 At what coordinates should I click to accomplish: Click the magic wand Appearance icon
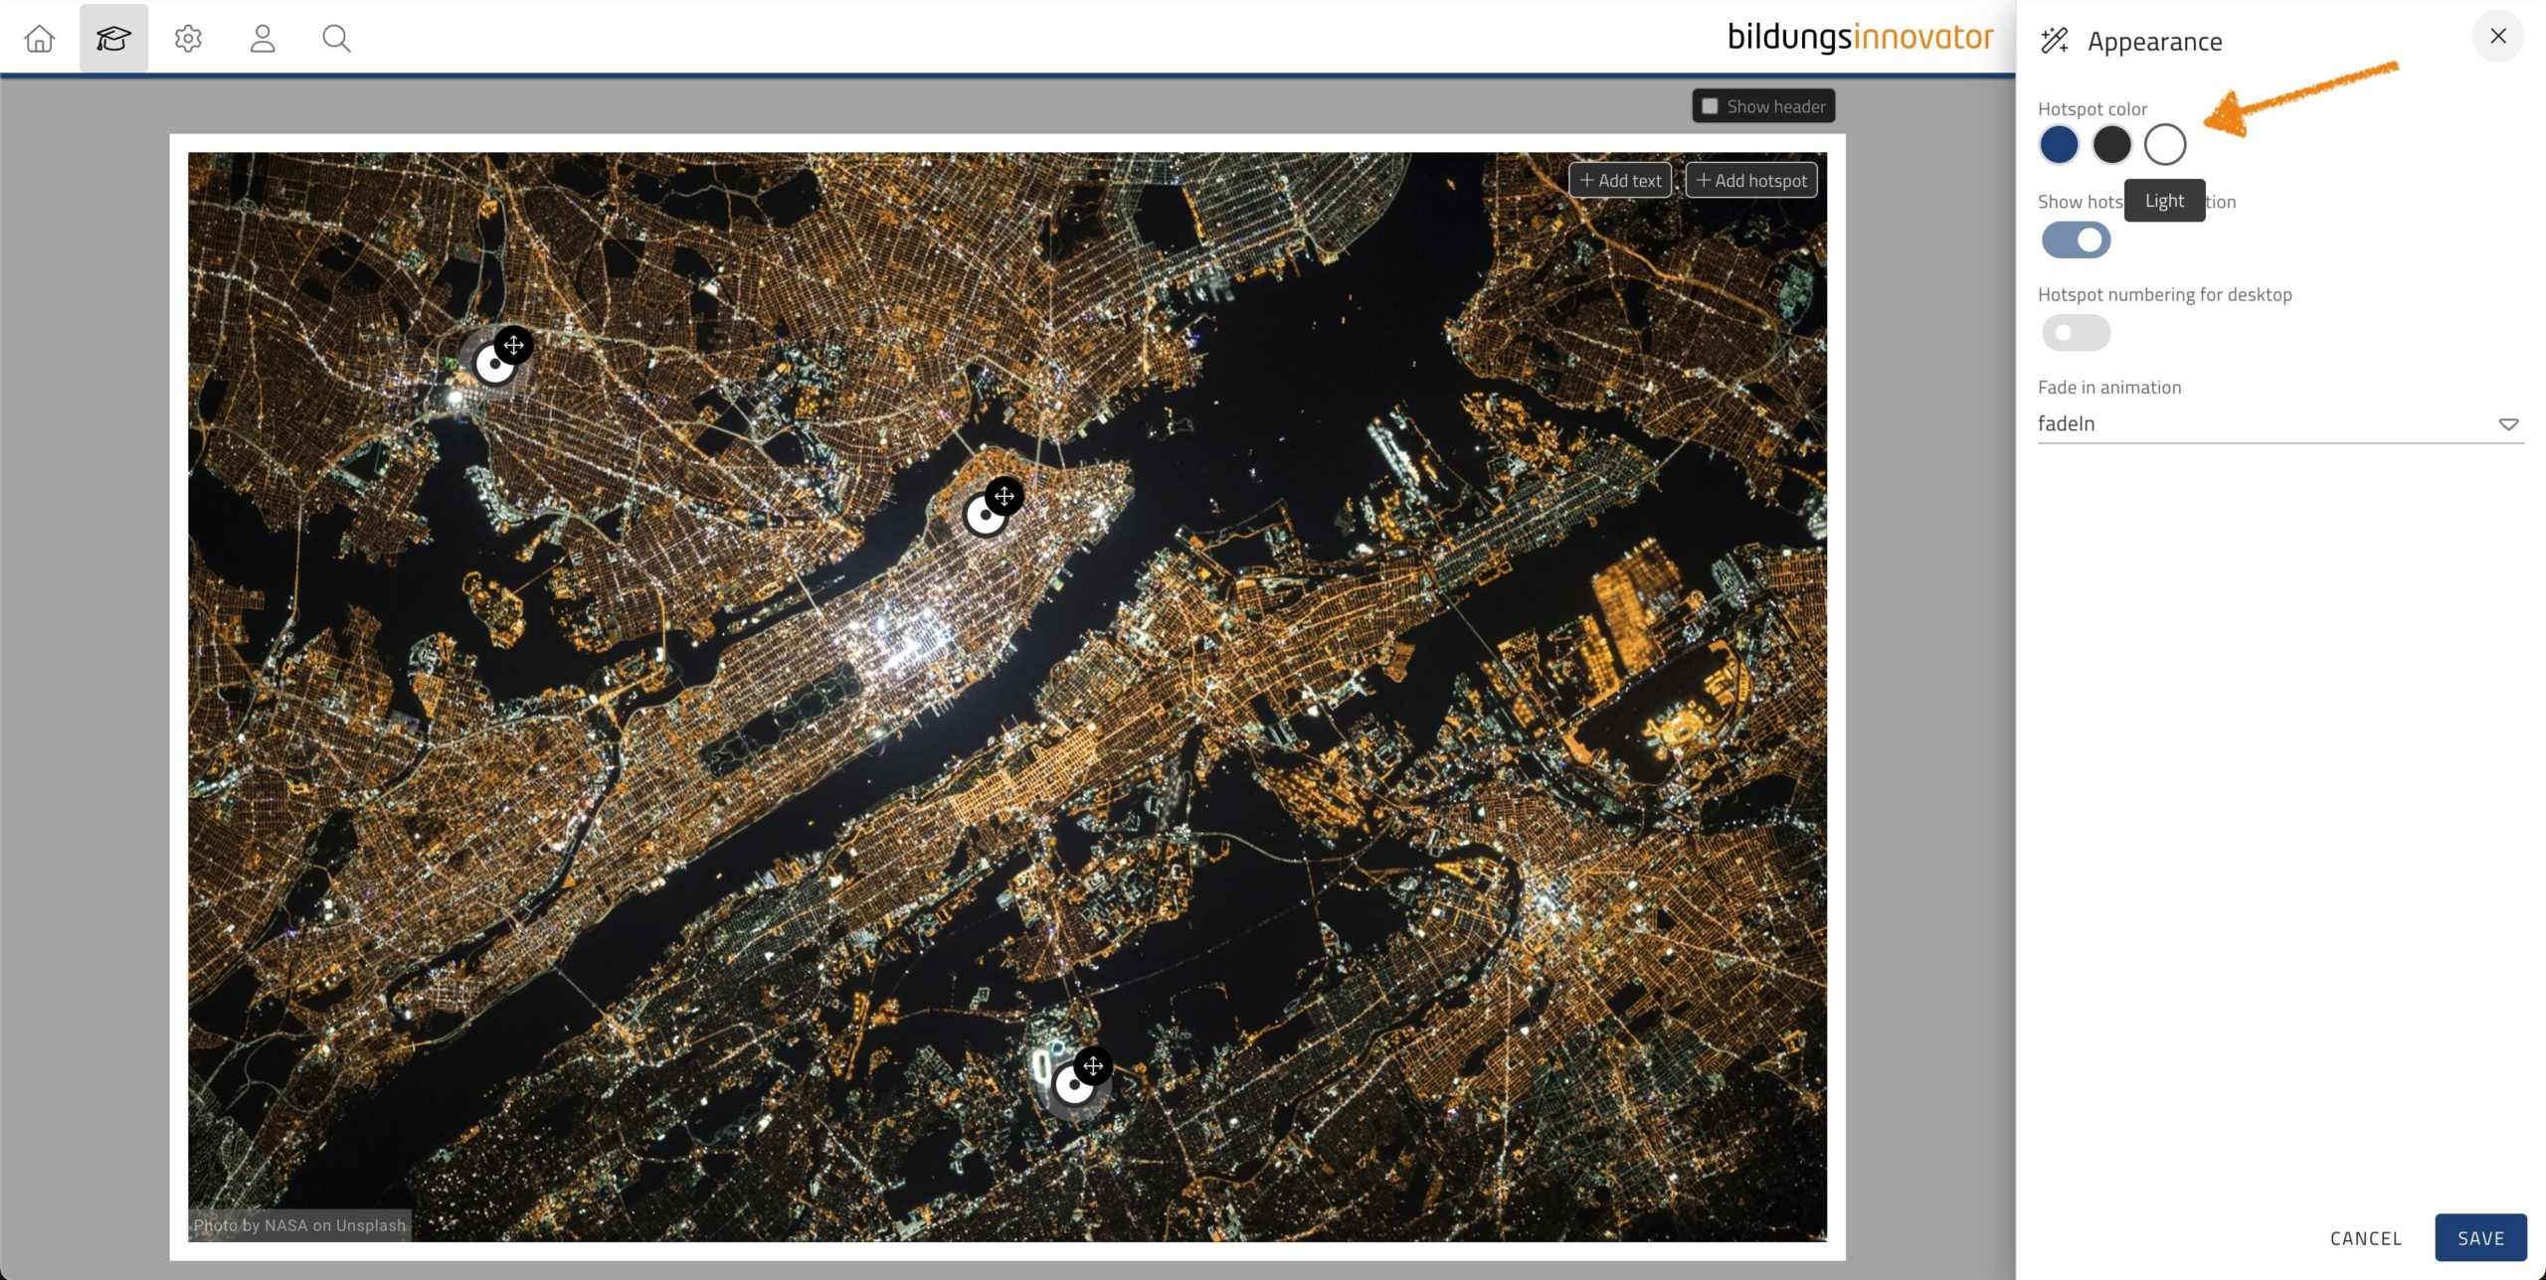pos(2055,41)
